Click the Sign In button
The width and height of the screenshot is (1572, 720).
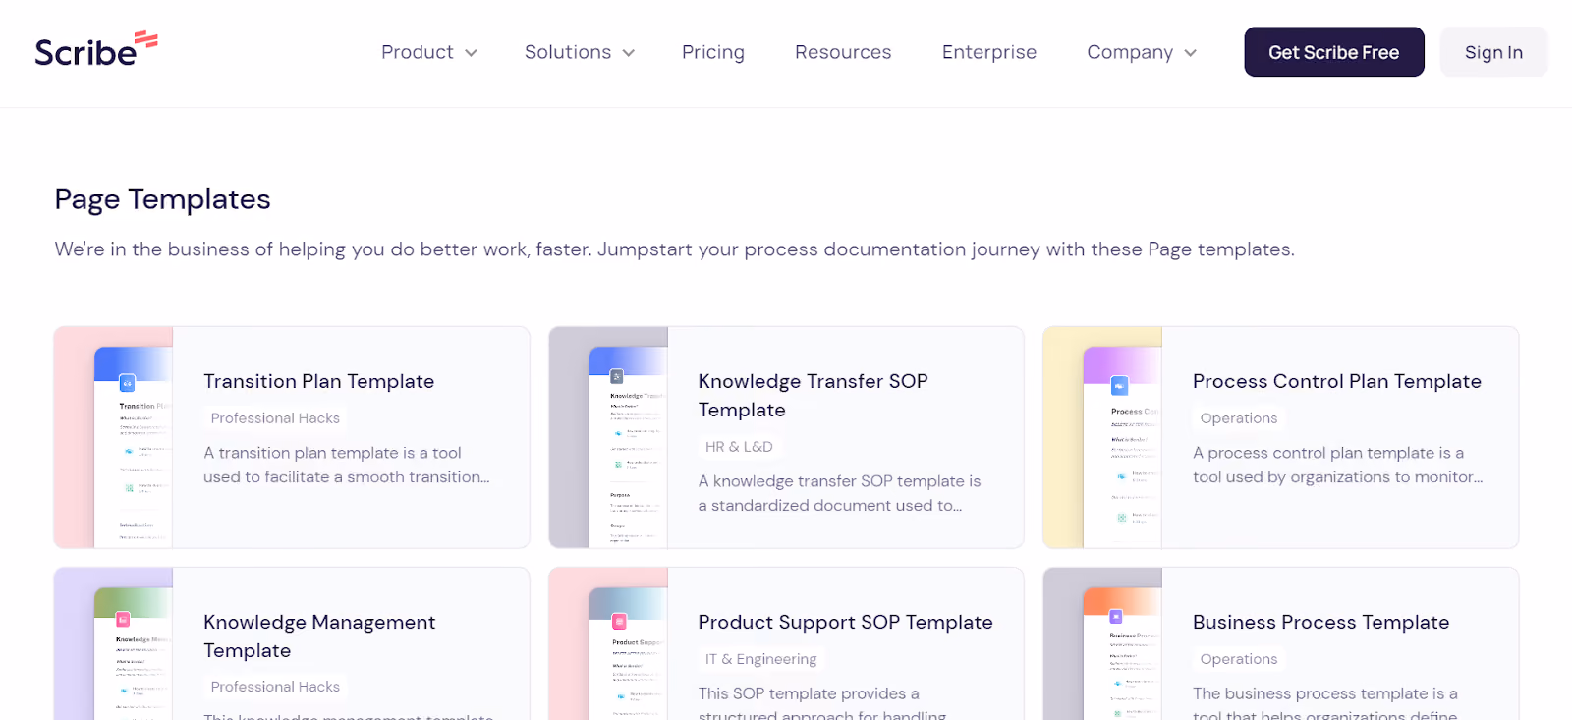[1493, 52]
